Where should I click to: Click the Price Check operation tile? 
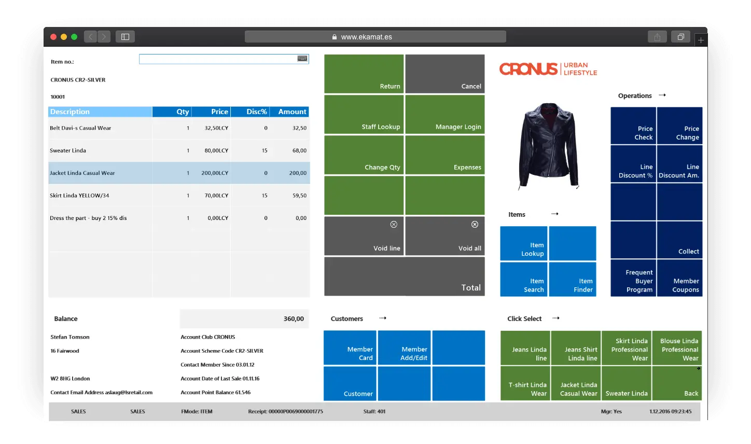click(x=633, y=126)
